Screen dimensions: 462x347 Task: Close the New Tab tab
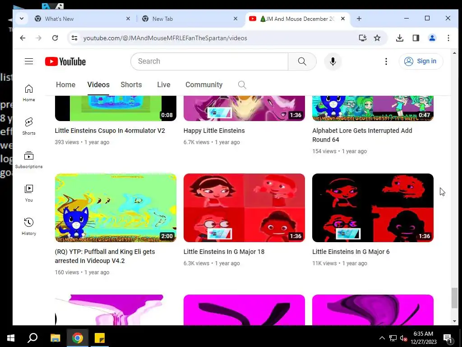pos(236,19)
